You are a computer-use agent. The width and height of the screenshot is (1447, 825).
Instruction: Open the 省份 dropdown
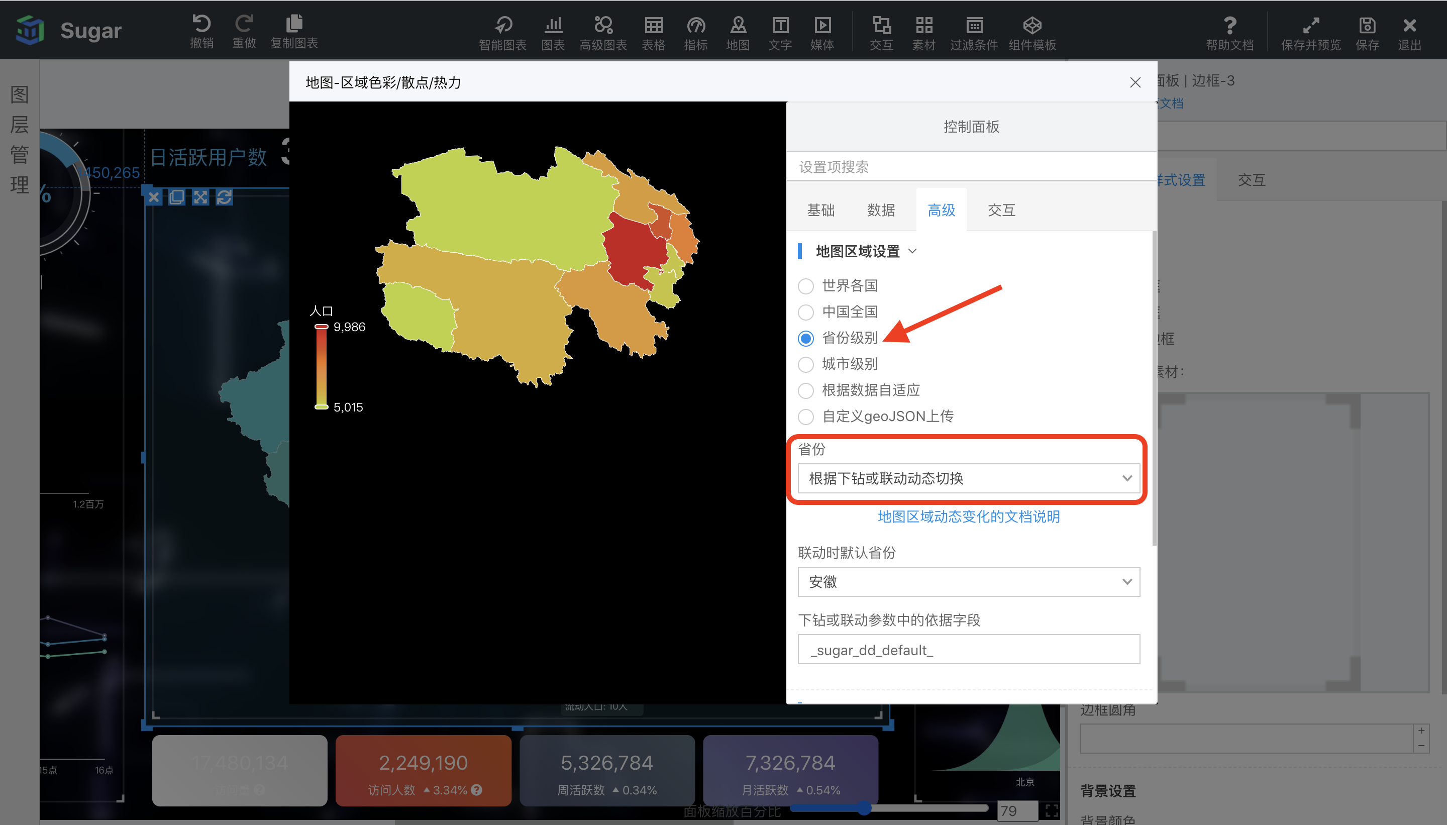coord(968,478)
